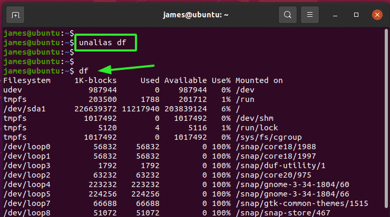Maximize the terminal window
The width and height of the screenshot is (390, 217).
356,15
